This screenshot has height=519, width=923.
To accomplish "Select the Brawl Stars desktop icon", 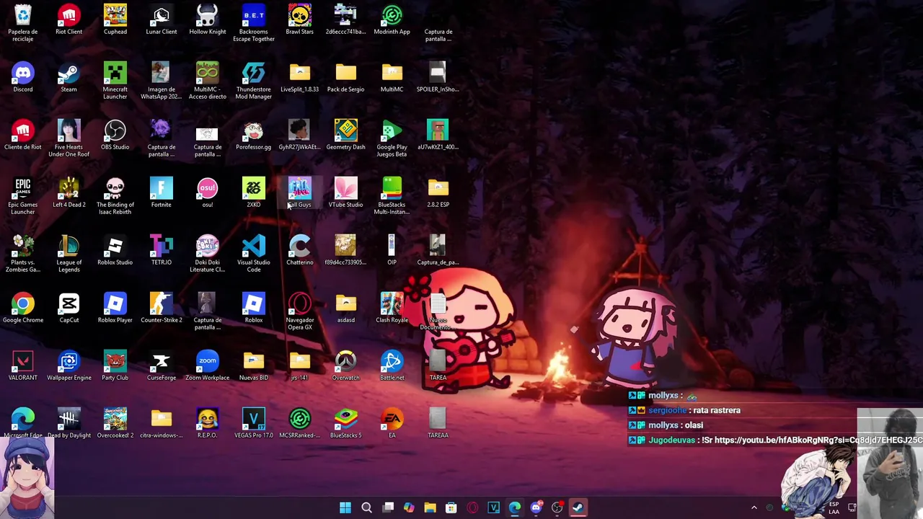I will pos(300,19).
